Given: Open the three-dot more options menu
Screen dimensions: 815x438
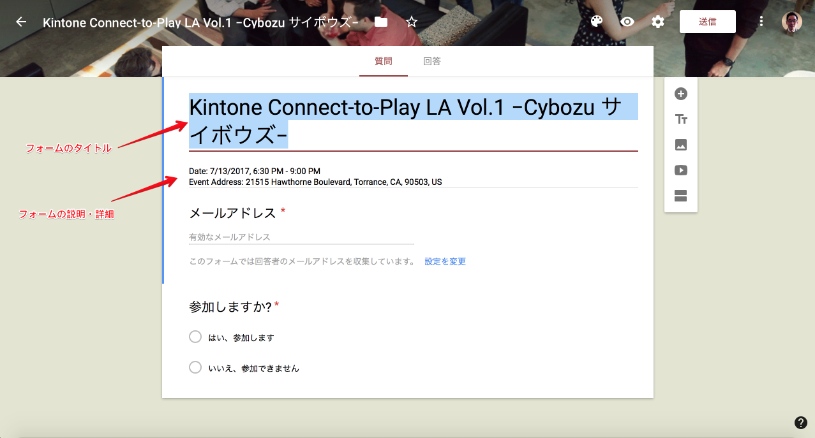Looking at the screenshot, I should [x=761, y=22].
